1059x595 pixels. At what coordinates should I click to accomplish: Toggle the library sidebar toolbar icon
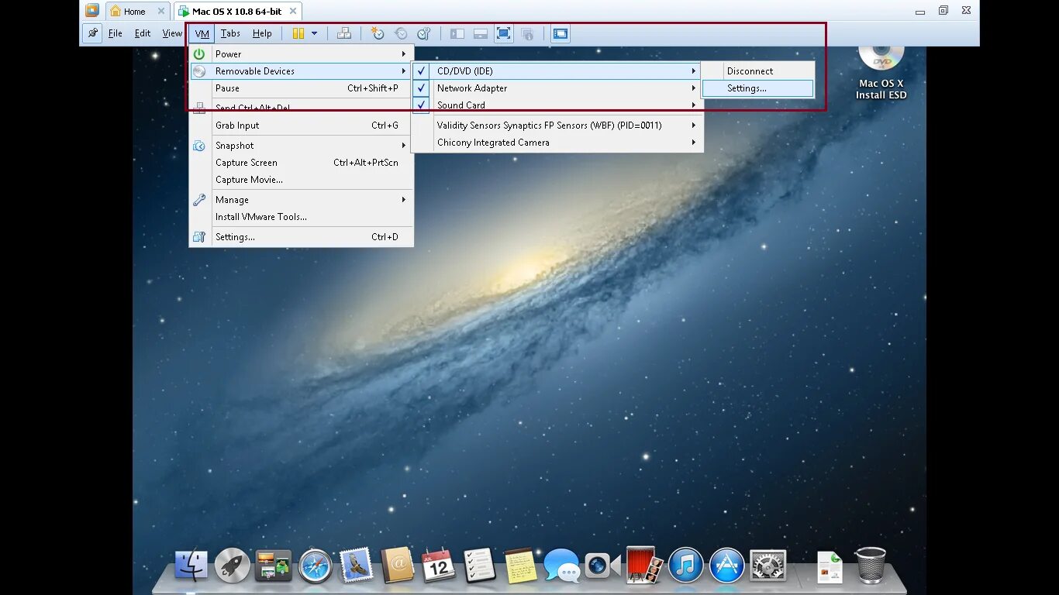(457, 33)
